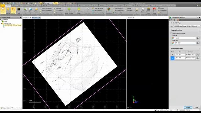Collapse the Imported Files tree node

point(1,24)
